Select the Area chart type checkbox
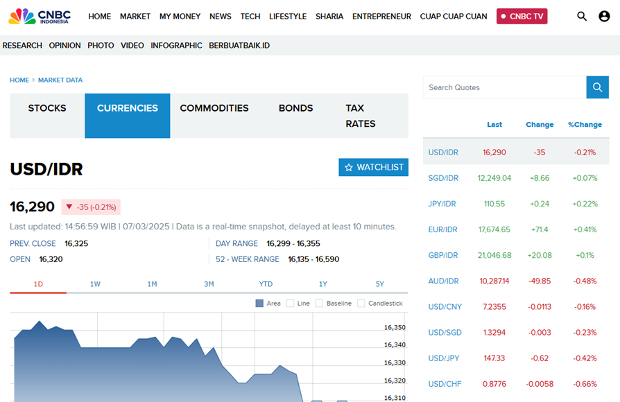 259,304
